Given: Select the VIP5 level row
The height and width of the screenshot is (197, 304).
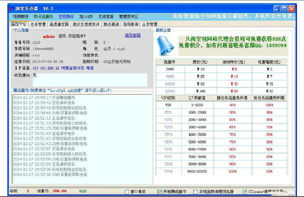Looking at the screenshot, I should [x=222, y=142].
